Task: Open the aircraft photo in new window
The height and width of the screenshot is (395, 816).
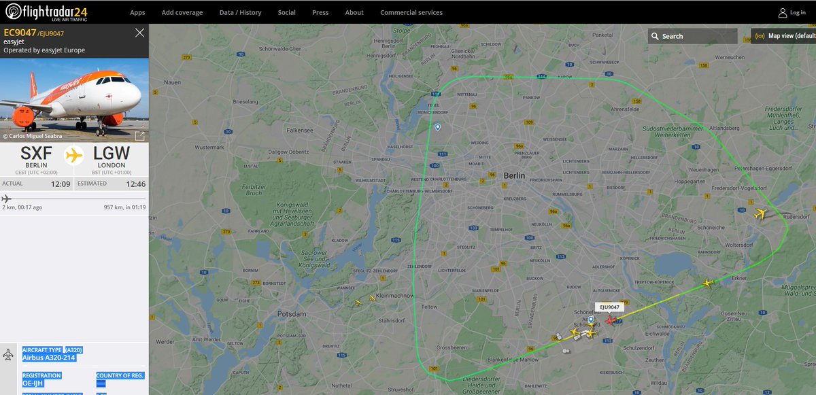Action: coord(140,136)
